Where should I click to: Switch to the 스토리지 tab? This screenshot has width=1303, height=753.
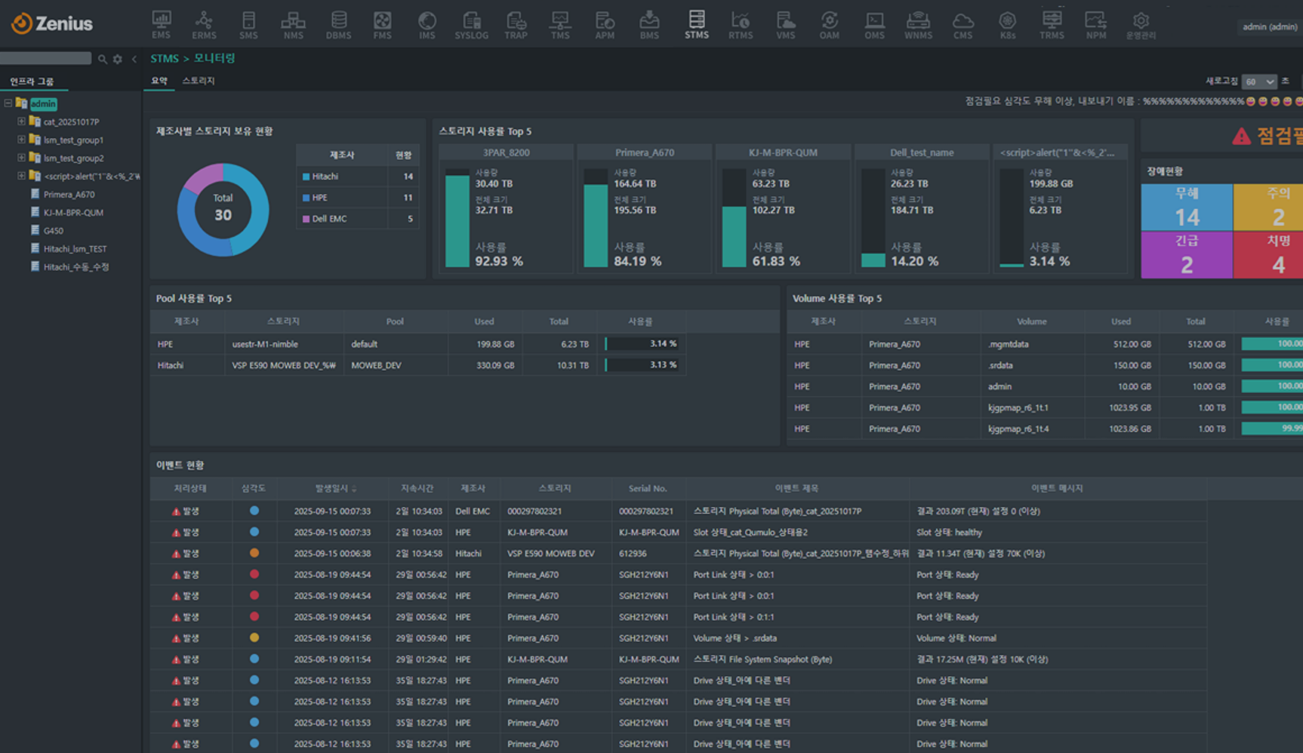(x=199, y=81)
